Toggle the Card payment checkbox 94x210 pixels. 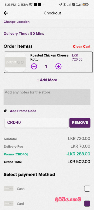pos(87,204)
